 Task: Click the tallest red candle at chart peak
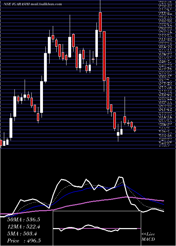click(104, 56)
